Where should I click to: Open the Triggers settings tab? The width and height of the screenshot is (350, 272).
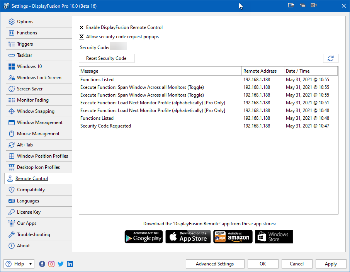39,44
